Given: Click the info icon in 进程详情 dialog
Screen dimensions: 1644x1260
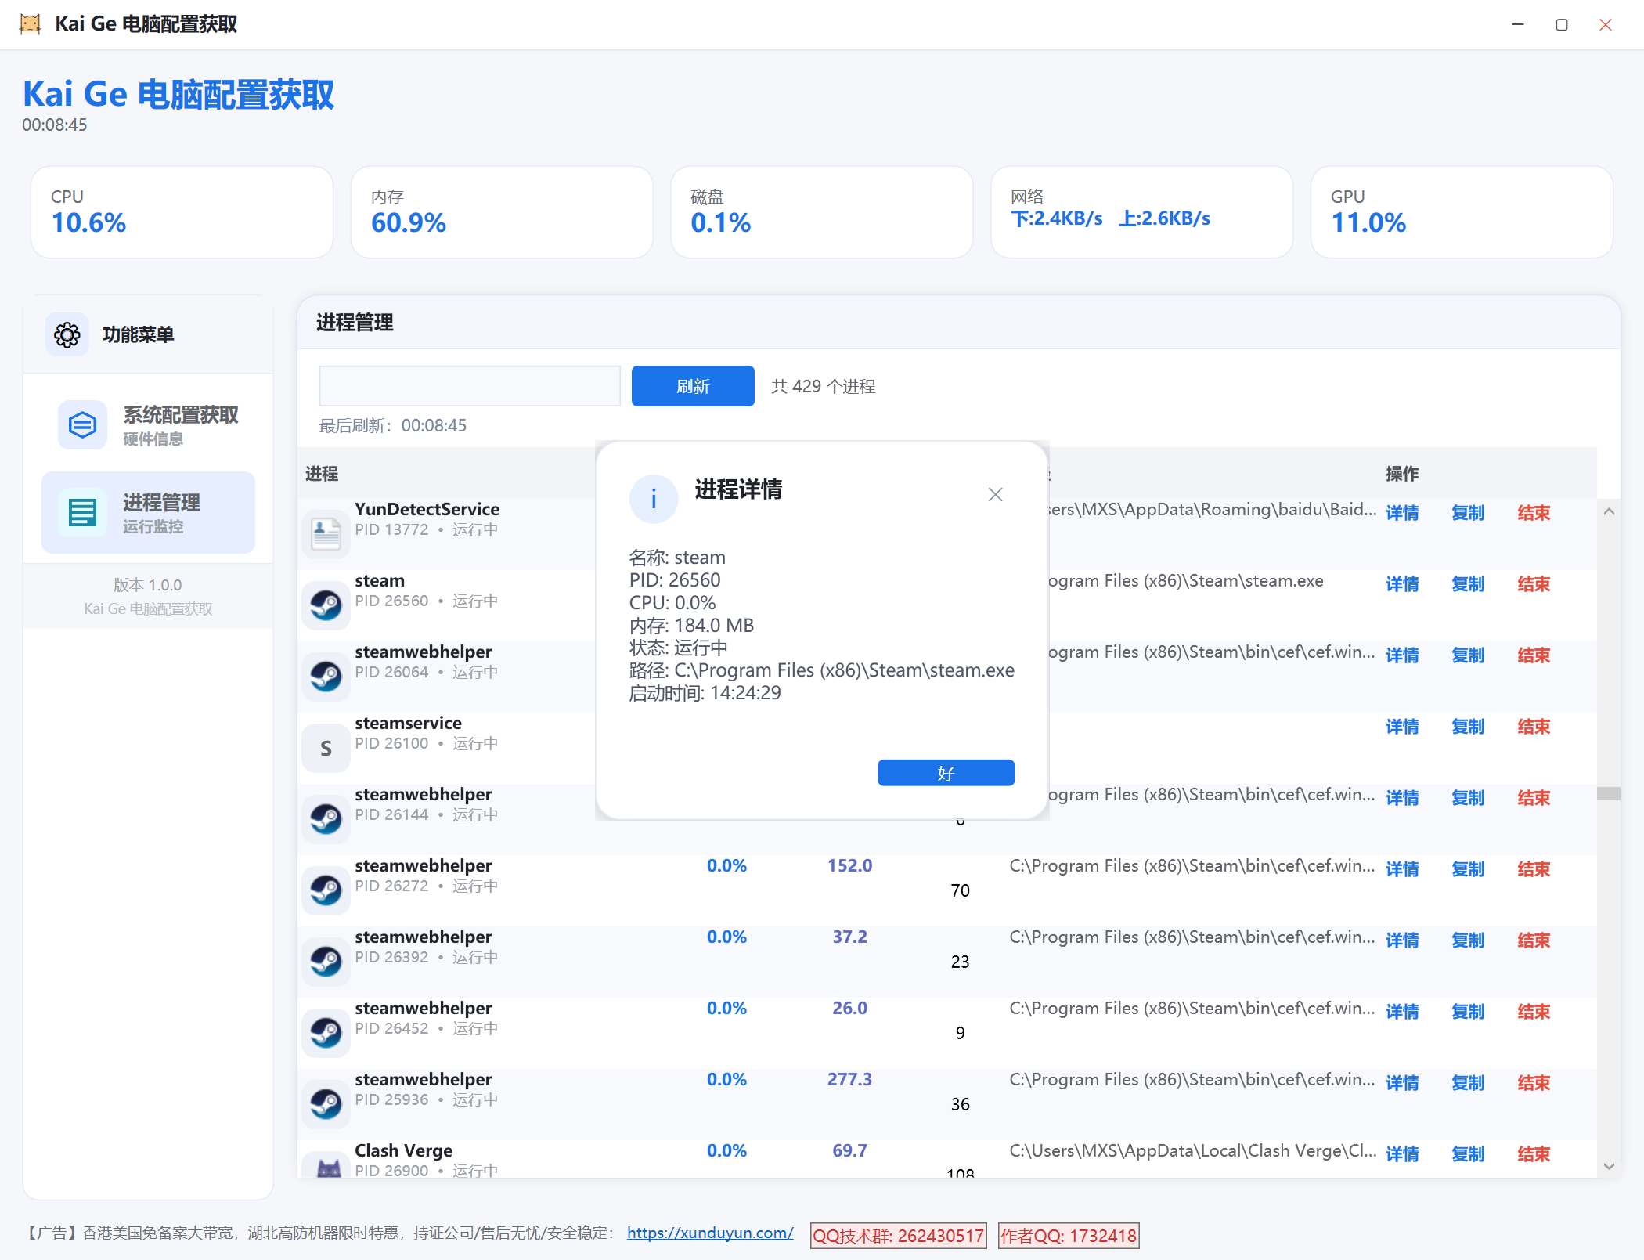Looking at the screenshot, I should click(x=654, y=498).
